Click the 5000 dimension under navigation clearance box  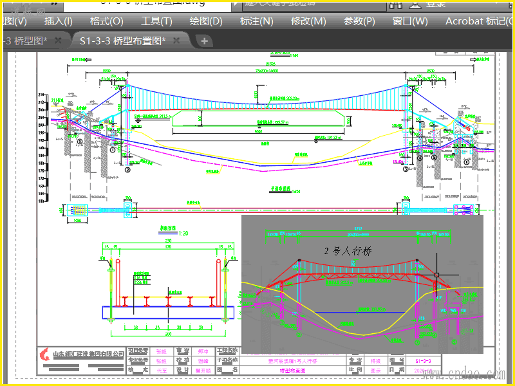click(x=259, y=132)
